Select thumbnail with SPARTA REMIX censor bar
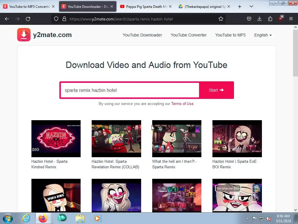Viewport: 298px width, 224px height. coord(56,195)
